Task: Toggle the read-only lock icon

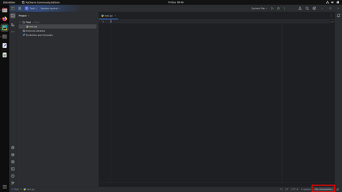Action: click(338, 189)
